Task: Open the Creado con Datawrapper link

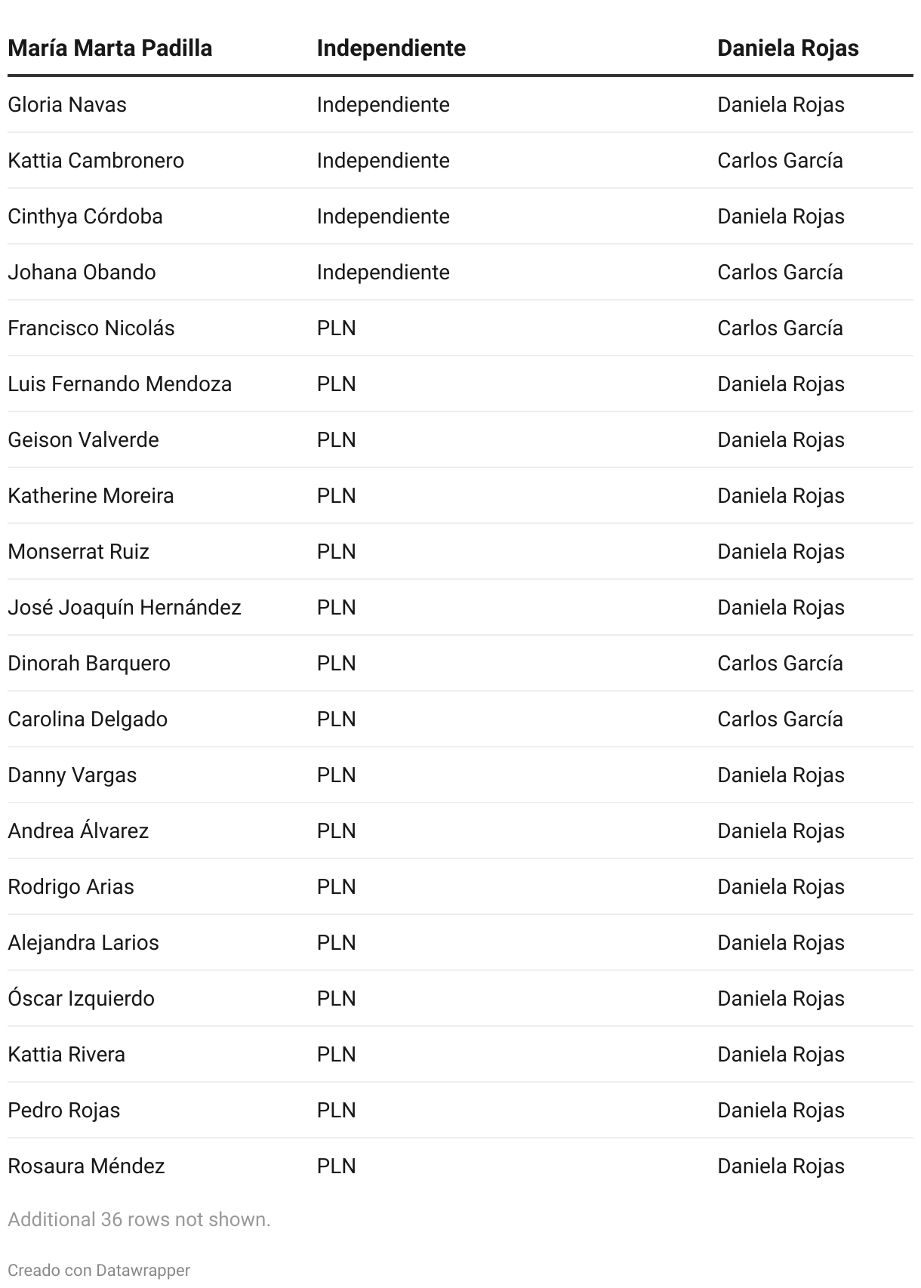Action: click(x=99, y=1271)
